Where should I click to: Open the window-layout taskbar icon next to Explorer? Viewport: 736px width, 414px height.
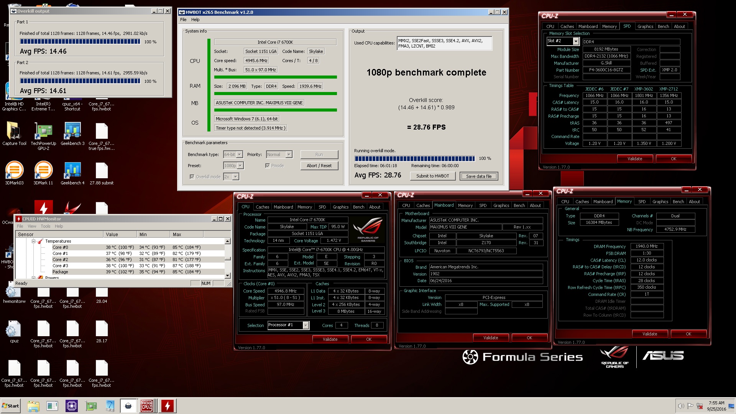click(52, 406)
